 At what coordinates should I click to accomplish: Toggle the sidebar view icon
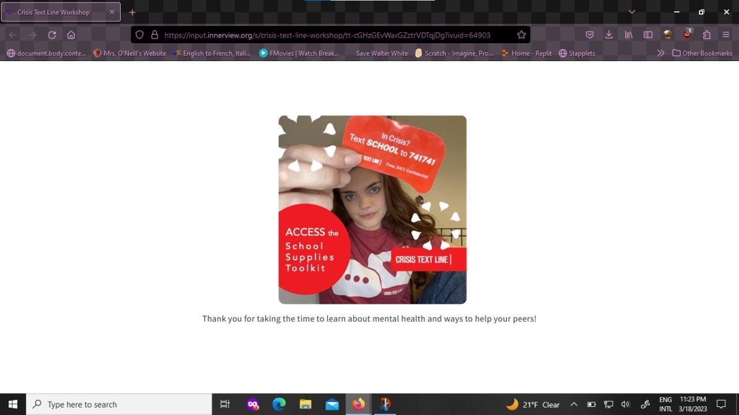[x=648, y=35]
